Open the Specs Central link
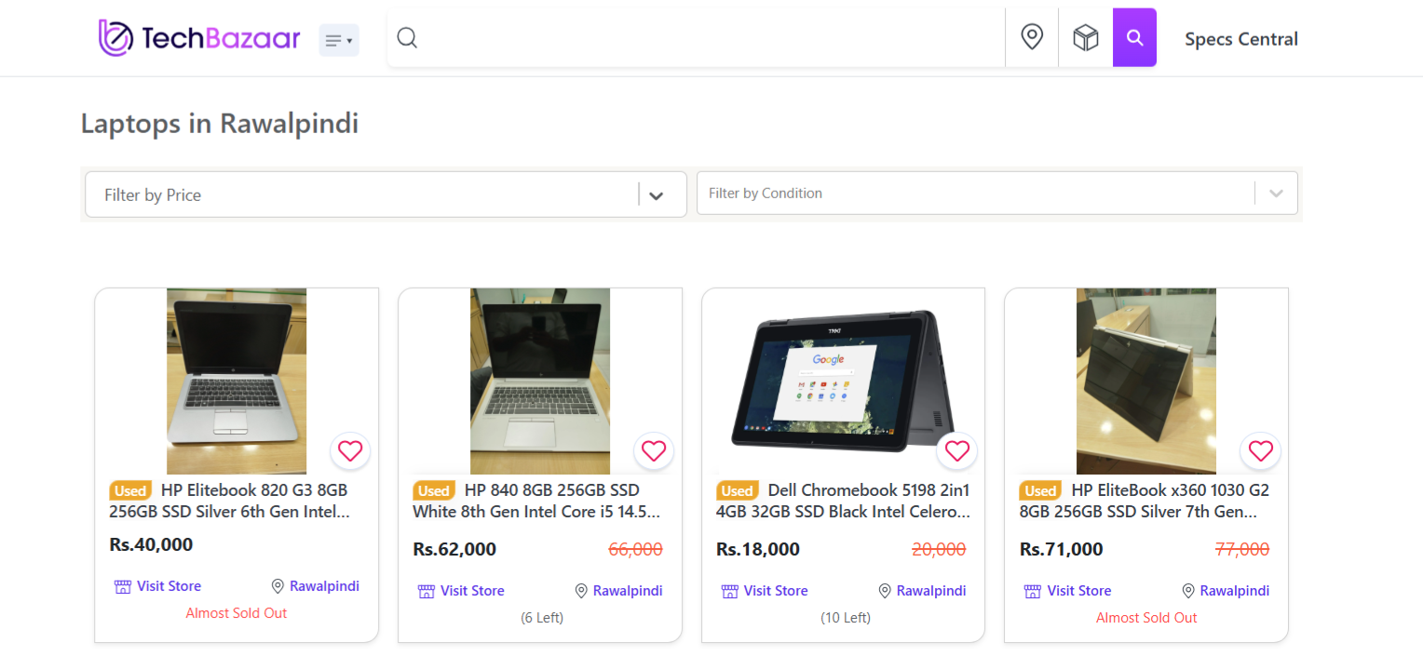The width and height of the screenshot is (1423, 656). 1241,39
